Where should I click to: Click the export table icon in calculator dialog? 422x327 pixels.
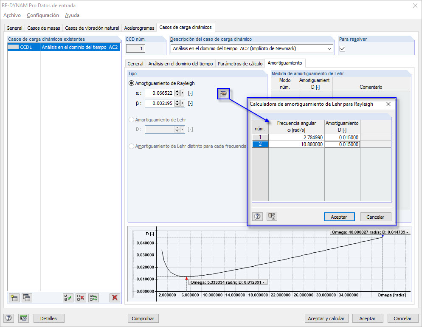click(272, 217)
